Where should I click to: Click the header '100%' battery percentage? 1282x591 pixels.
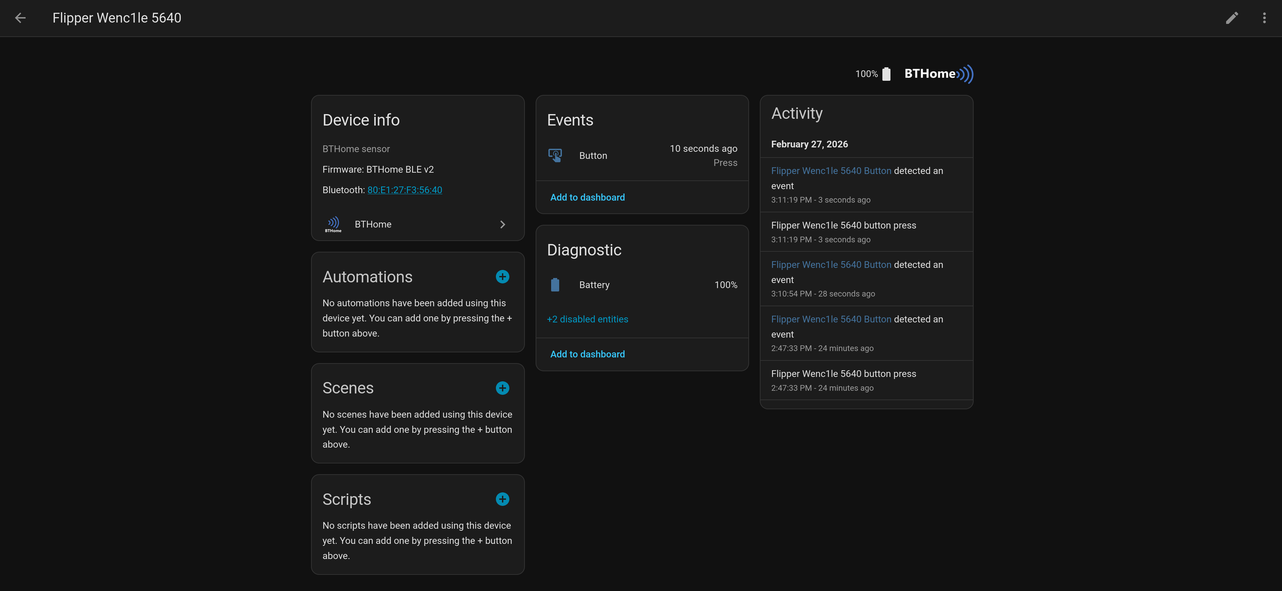point(866,74)
